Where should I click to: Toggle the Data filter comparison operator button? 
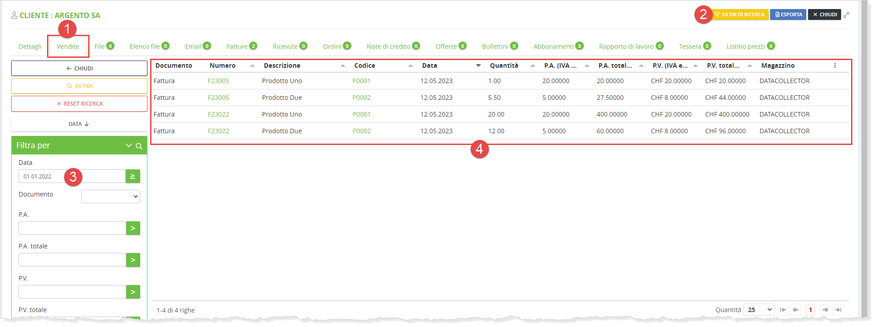tap(132, 176)
